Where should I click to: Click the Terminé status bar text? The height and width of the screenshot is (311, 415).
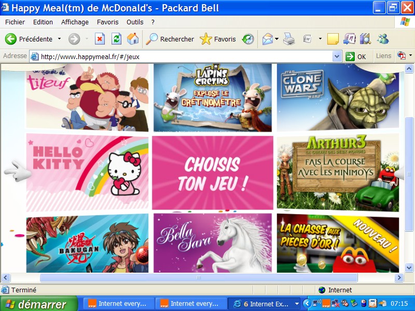[23, 290]
